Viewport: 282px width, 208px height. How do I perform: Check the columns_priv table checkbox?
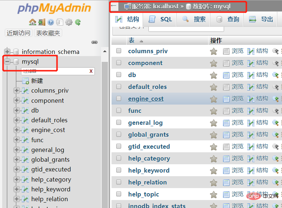119,51
